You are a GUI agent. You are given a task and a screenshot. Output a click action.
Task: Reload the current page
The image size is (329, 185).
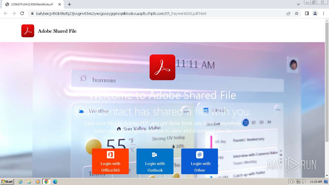click(x=22, y=14)
